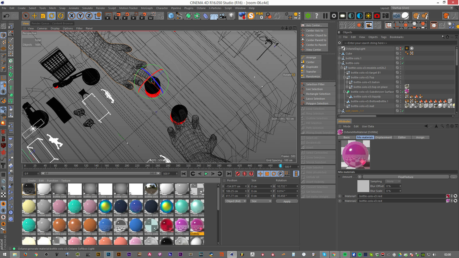This screenshot has height=258, width=459.
Task: Switch to the Content Browser tab
Action: click(62, 24)
